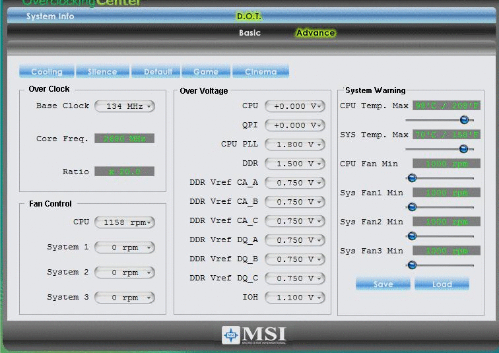Open DDR 1.500 V dropdown
This screenshot has height=353, width=499.
[x=295, y=164]
